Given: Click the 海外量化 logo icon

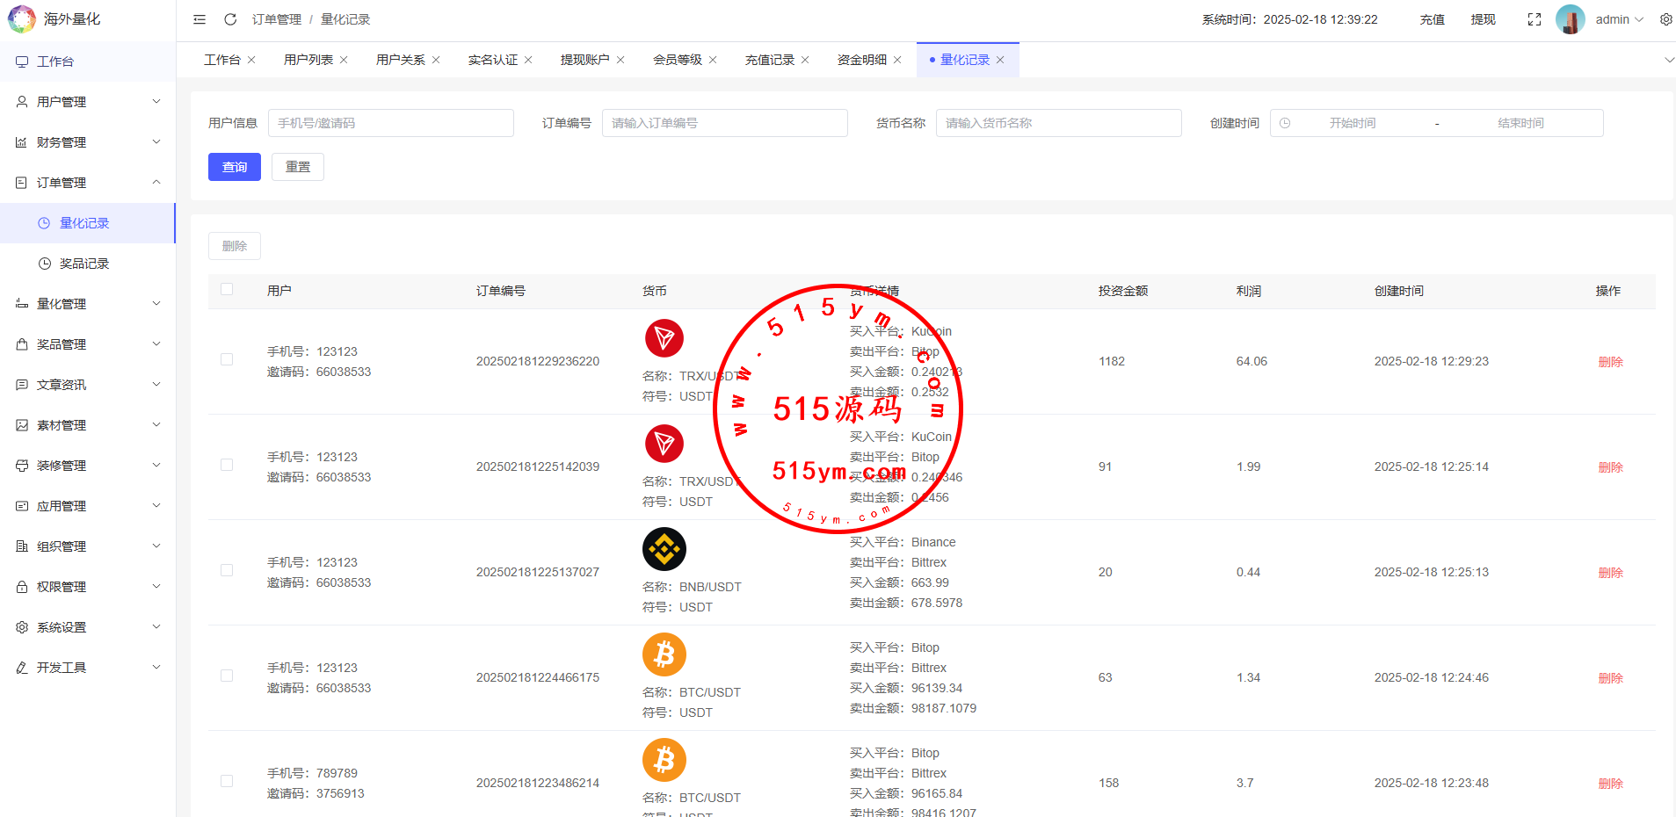Looking at the screenshot, I should [21, 19].
